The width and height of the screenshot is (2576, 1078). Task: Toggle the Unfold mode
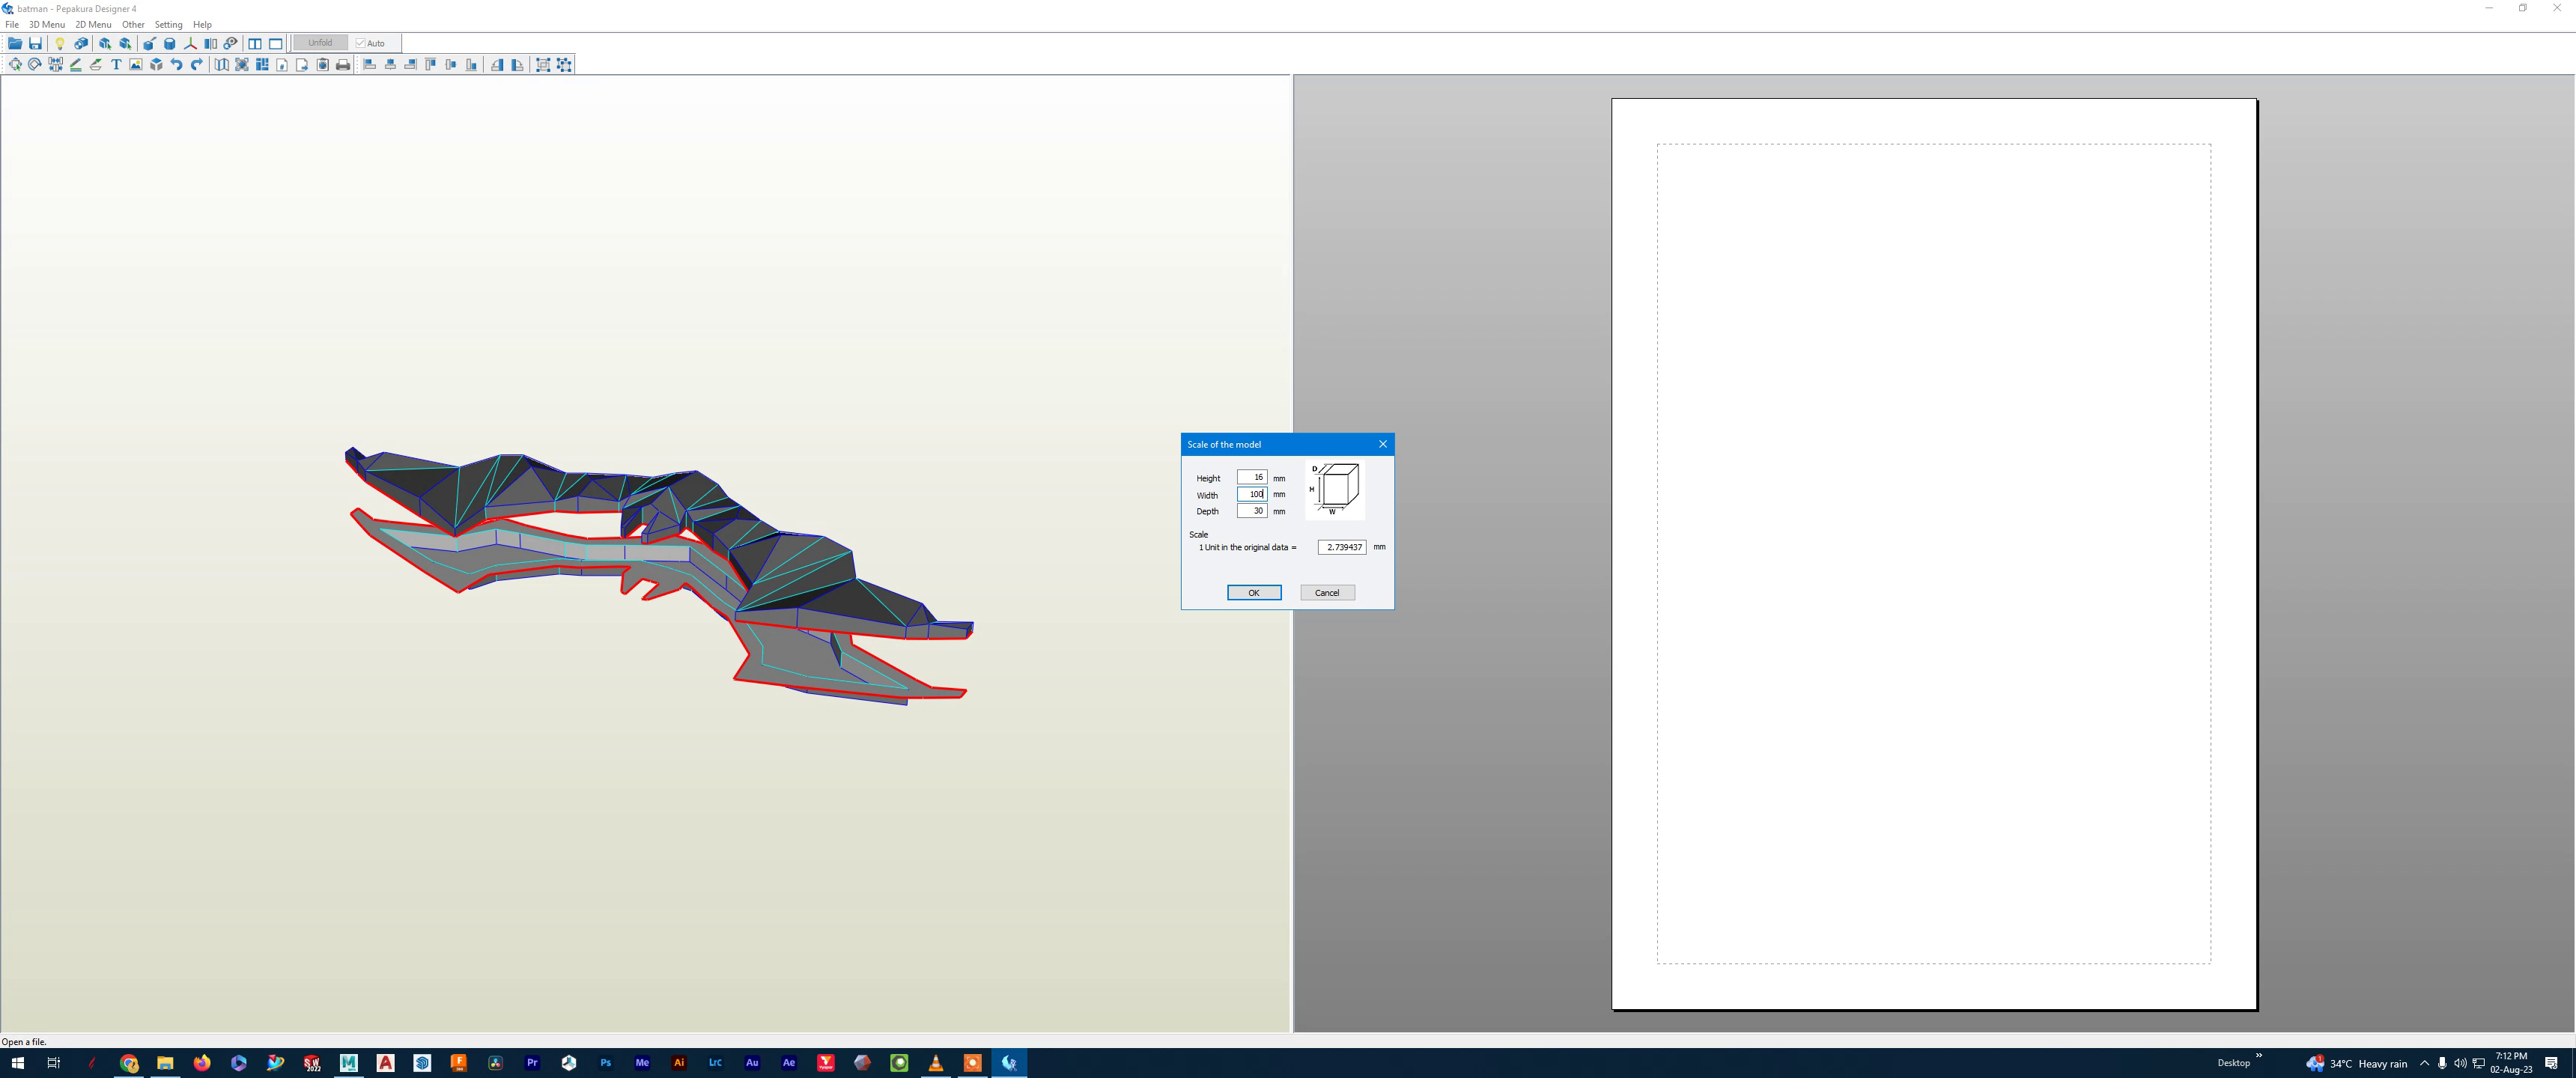321,42
